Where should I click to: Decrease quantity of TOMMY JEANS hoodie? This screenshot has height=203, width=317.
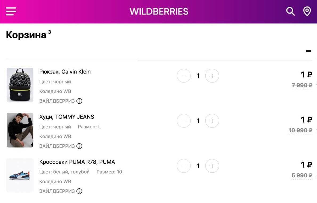click(x=184, y=121)
